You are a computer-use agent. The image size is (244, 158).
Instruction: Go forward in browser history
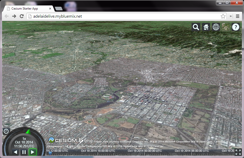(14, 16)
